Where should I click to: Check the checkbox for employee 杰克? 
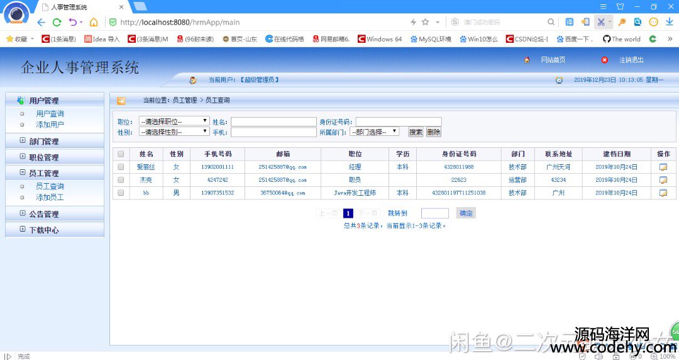pos(121,180)
